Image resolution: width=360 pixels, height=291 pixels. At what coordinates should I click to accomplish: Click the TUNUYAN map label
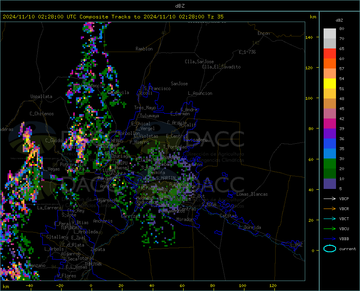click(93, 264)
